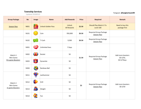Select cell N302
Image resolution: width=141 pixels, height=109 pixels.
pos(28,54)
